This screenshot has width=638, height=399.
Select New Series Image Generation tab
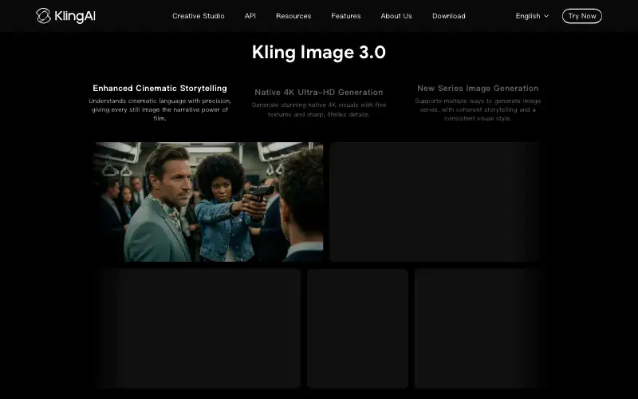[478, 103]
